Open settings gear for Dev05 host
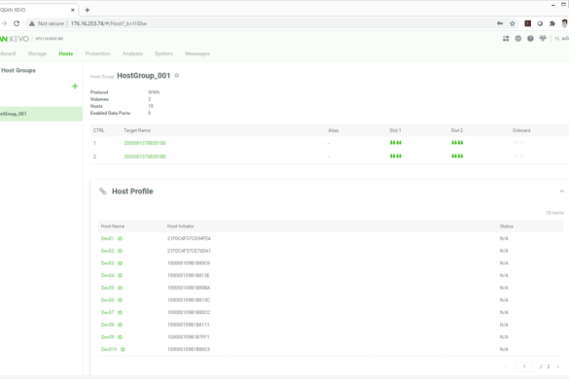 (120, 288)
